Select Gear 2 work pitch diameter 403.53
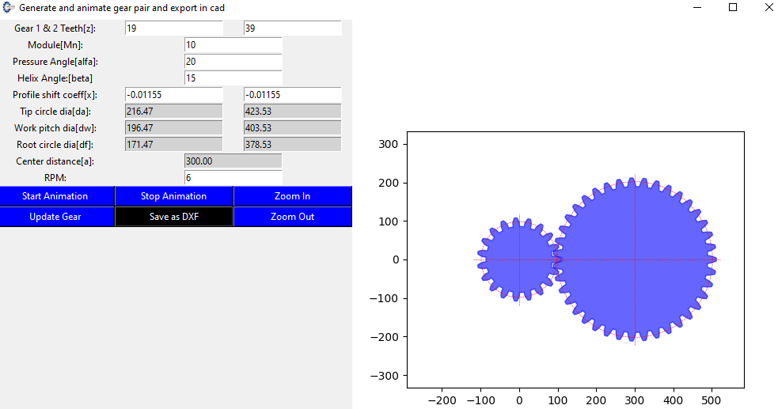The height and width of the screenshot is (409, 778). (x=292, y=128)
